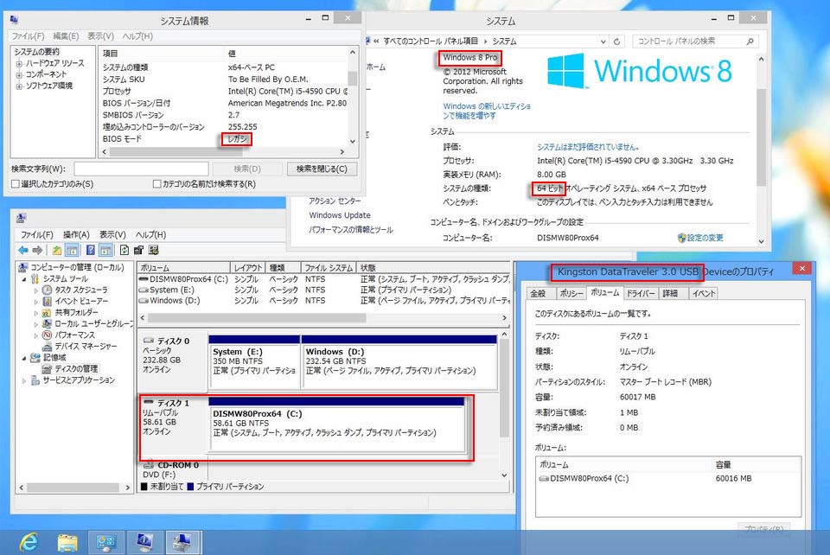Switch to the イベント tab in Properties
830x555 pixels.
pyautogui.click(x=704, y=293)
